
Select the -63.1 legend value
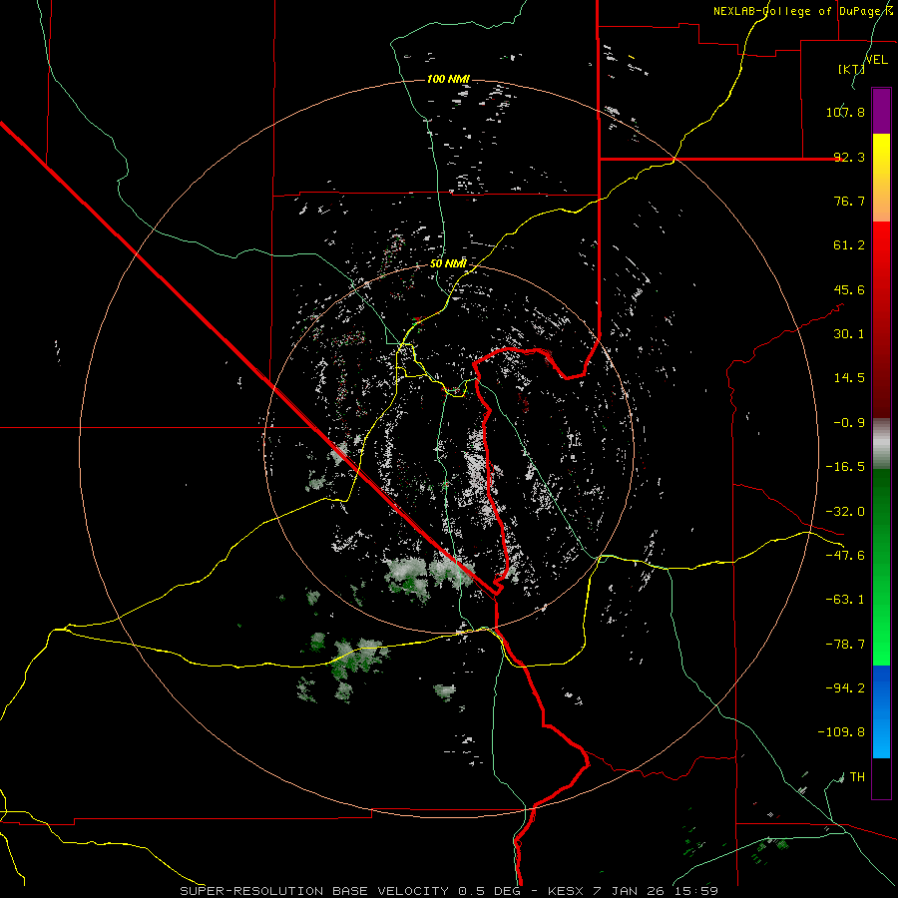tap(845, 600)
